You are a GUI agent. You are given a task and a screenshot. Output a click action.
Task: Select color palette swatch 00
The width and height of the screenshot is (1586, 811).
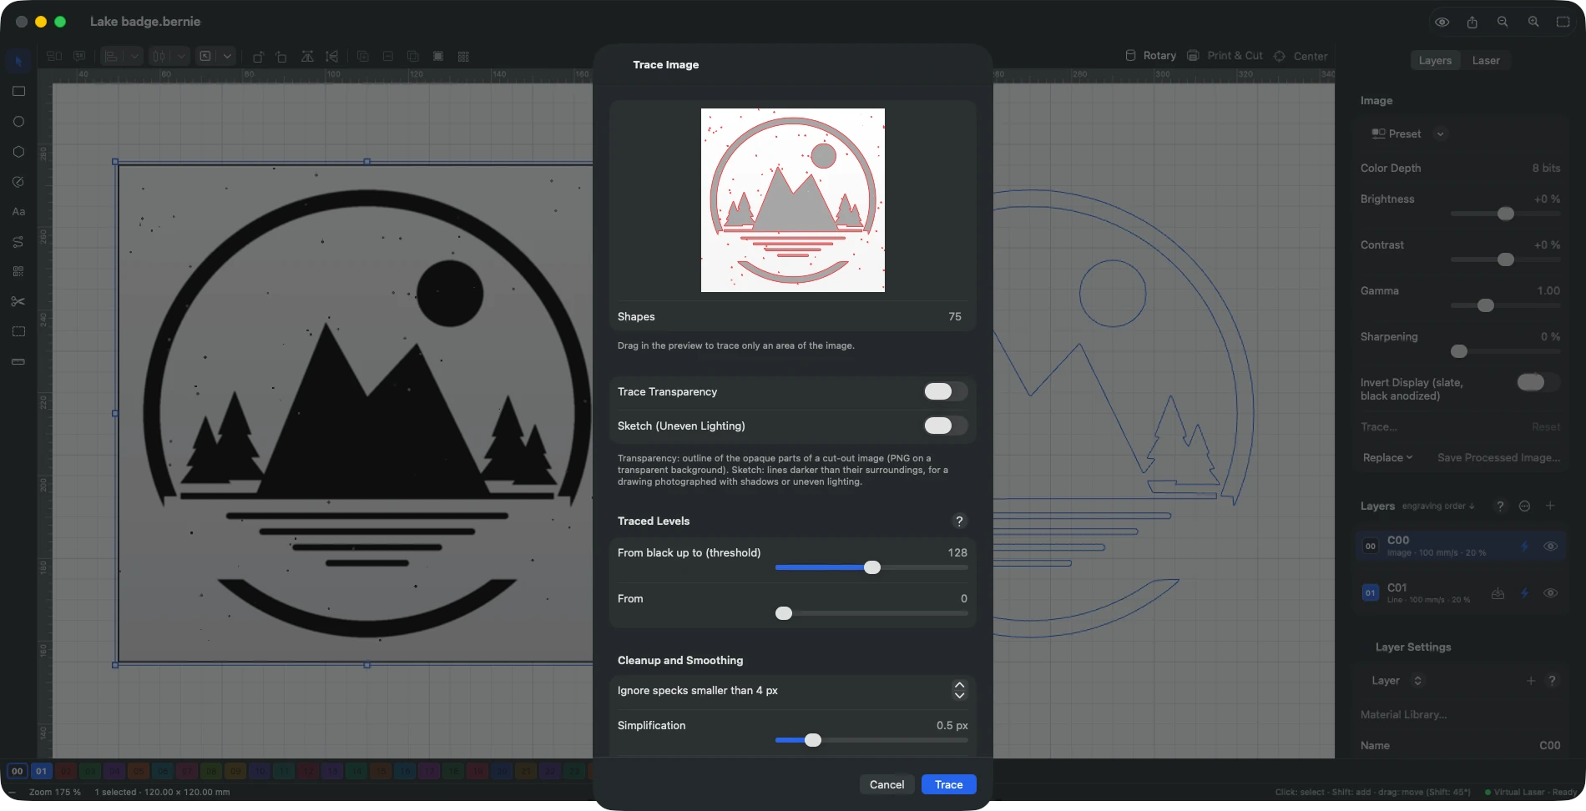point(17,771)
